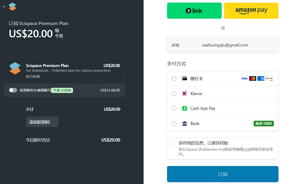Viewport: 282px width, 184px height.
Task: Pay with the green Link button
Action: [194, 11]
